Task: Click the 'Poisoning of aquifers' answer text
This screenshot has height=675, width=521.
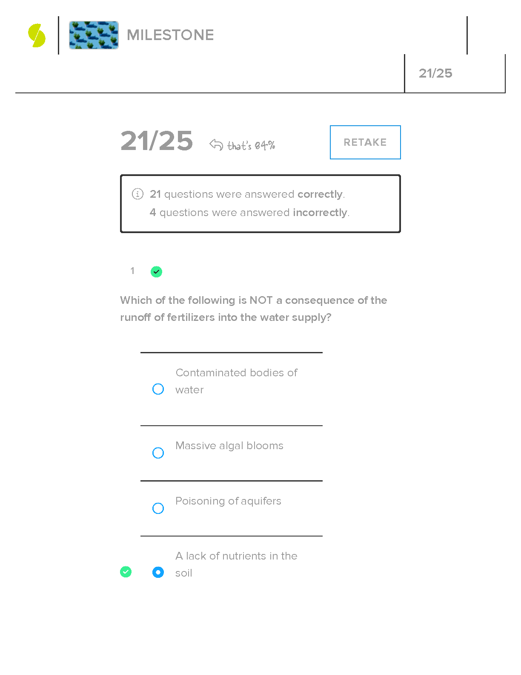Action: click(228, 501)
